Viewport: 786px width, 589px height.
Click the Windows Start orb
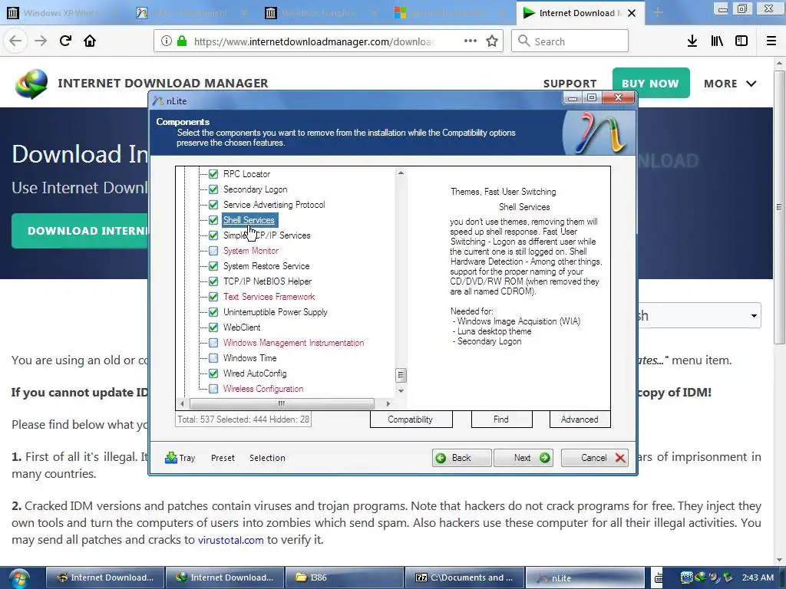click(x=18, y=578)
